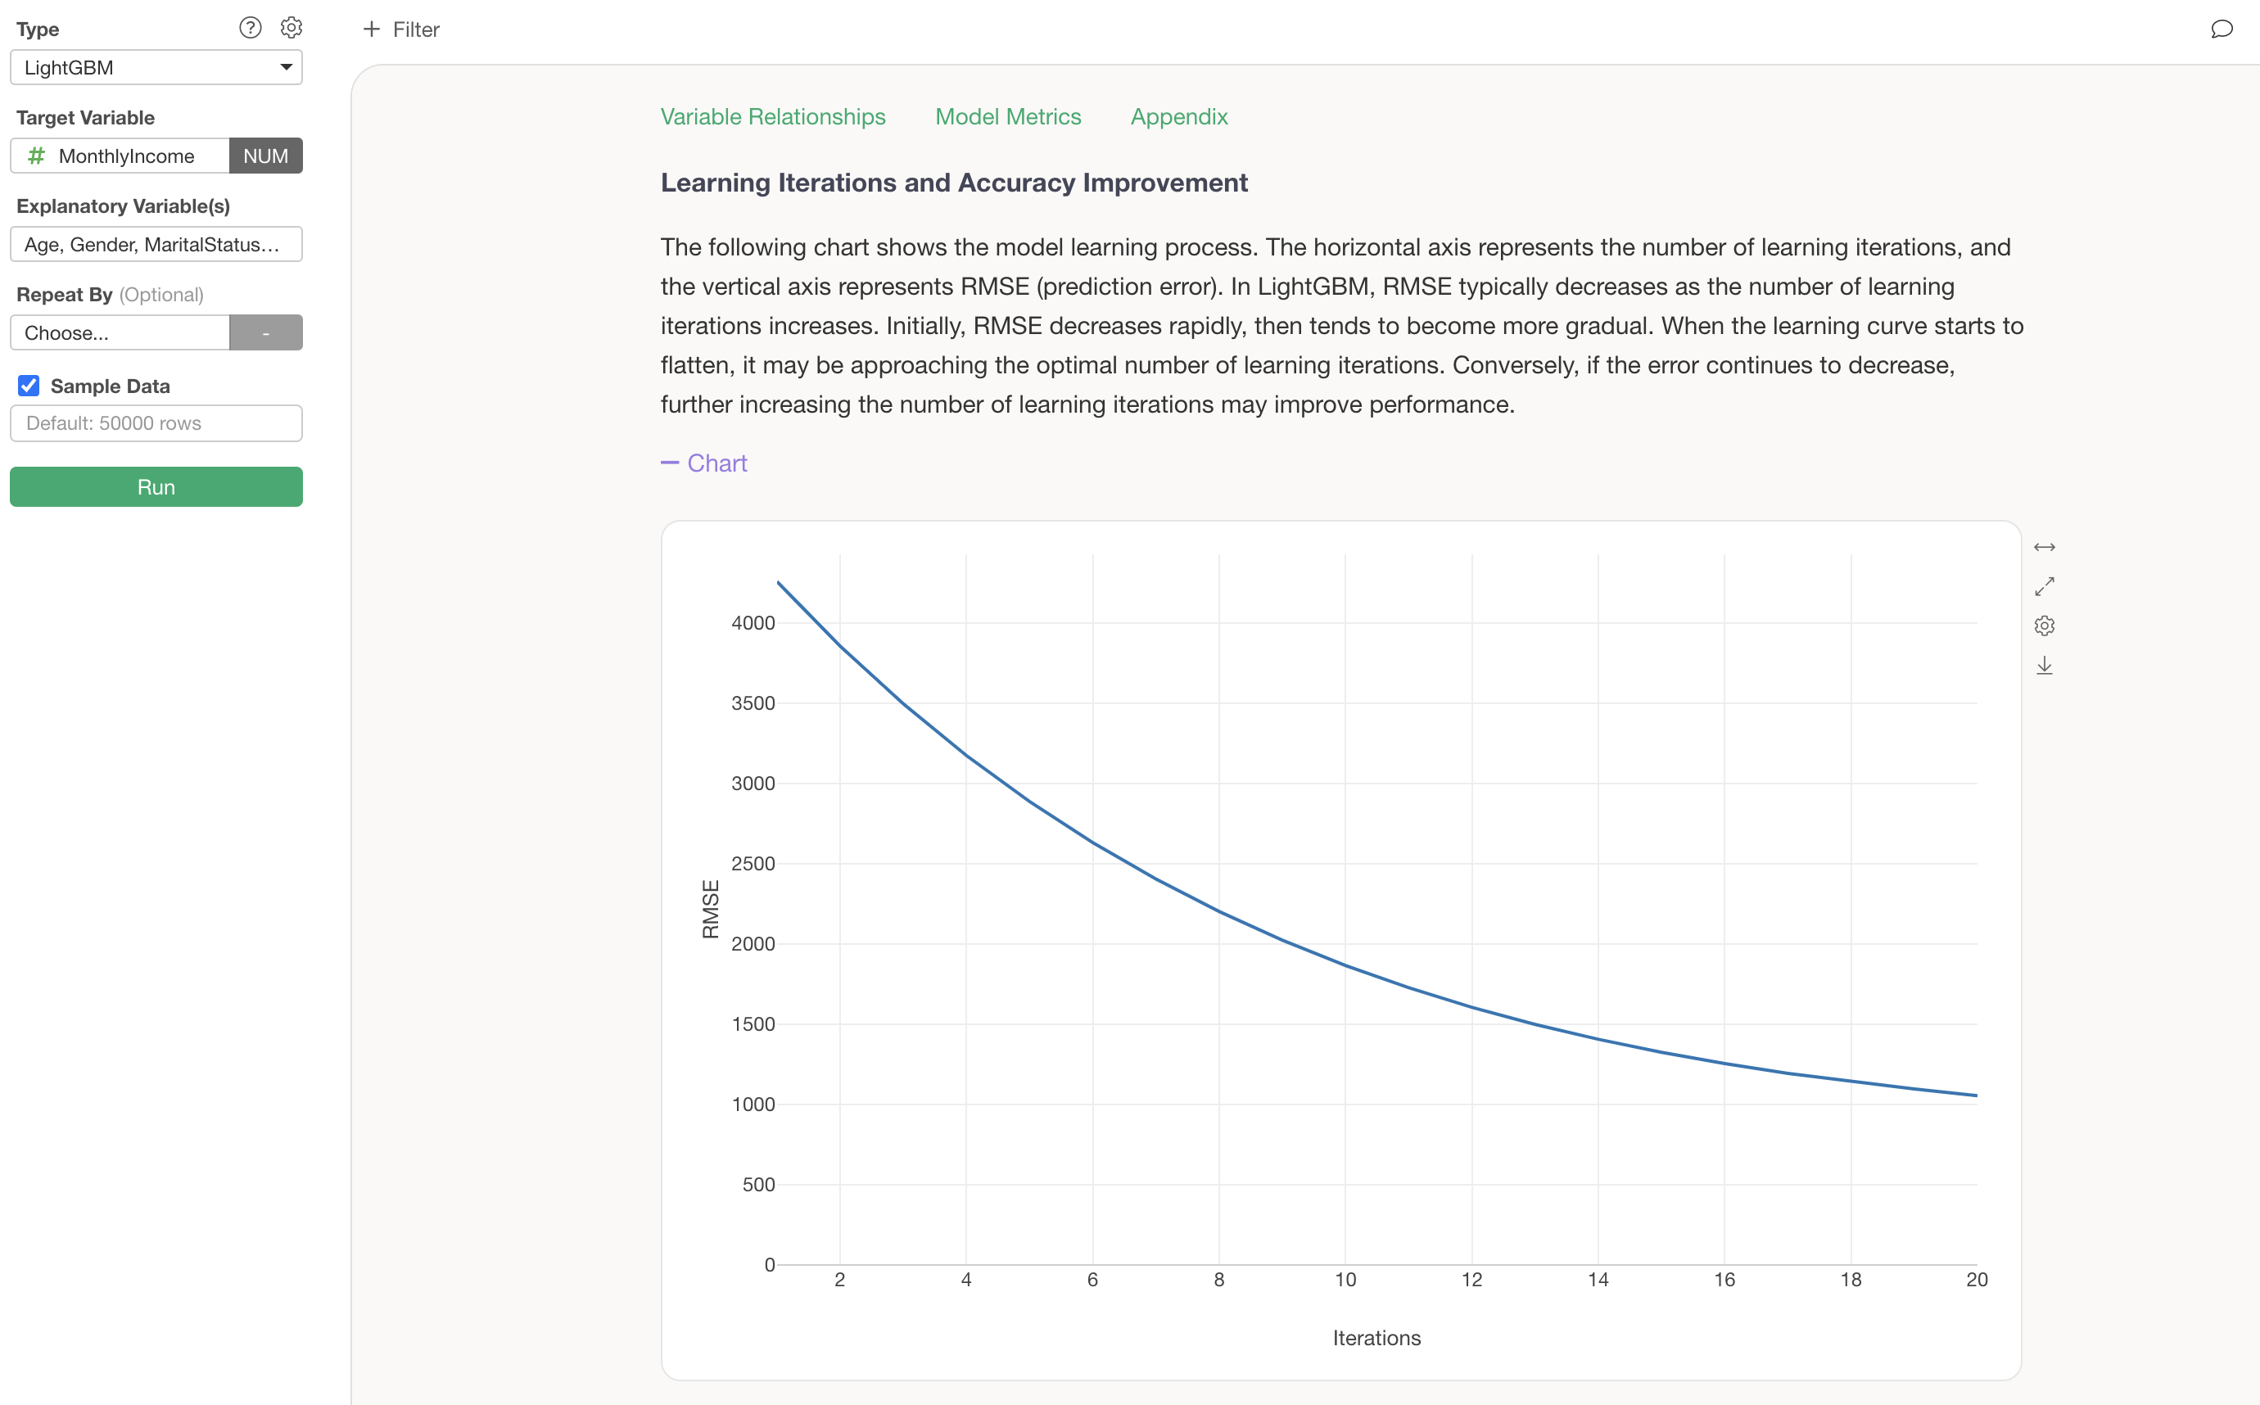This screenshot has width=2260, height=1405.
Task: Go to Variable Relationships tab
Action: click(x=772, y=116)
